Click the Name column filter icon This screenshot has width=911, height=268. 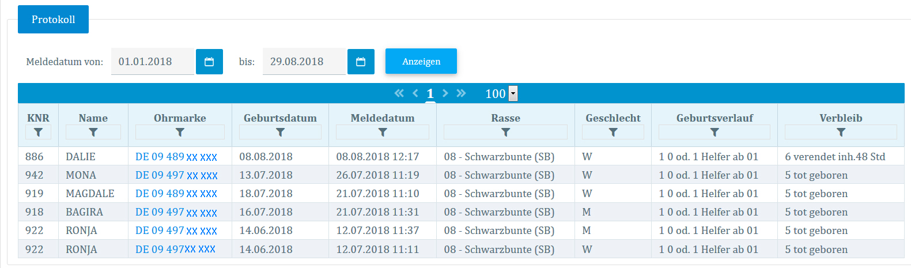click(93, 133)
